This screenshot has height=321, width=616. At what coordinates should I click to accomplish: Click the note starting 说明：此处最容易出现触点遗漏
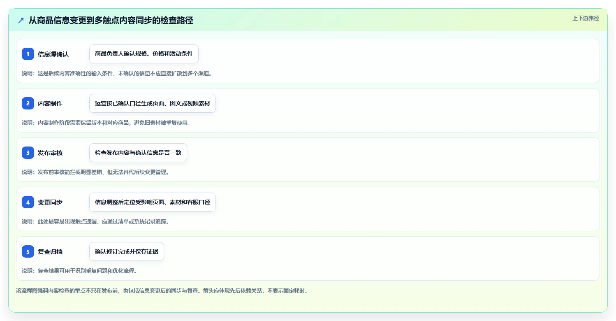click(x=95, y=221)
